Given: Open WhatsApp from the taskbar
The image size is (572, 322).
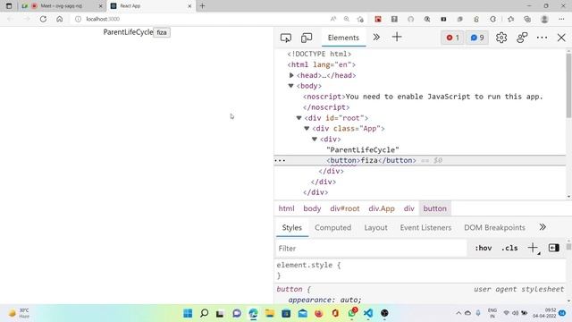Looking at the screenshot, I should [x=351, y=313].
